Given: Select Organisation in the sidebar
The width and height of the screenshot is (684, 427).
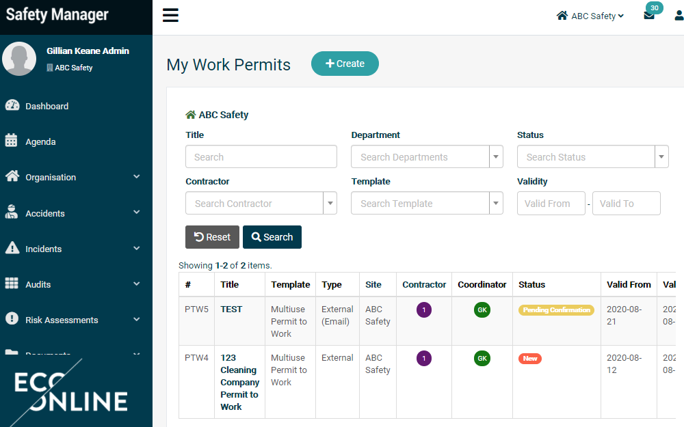Looking at the screenshot, I should coord(51,178).
